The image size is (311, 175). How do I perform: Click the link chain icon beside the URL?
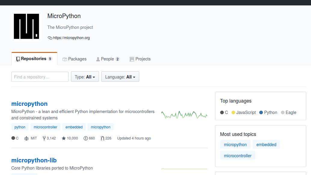point(50,38)
